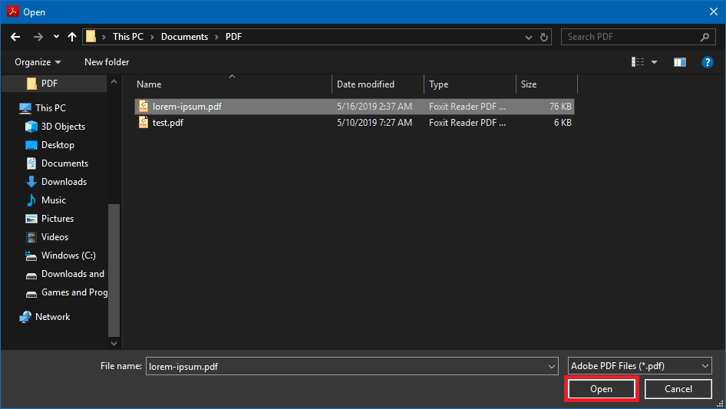
Task: Click the navigation pane scrollbar thumb
Action: tap(114, 270)
